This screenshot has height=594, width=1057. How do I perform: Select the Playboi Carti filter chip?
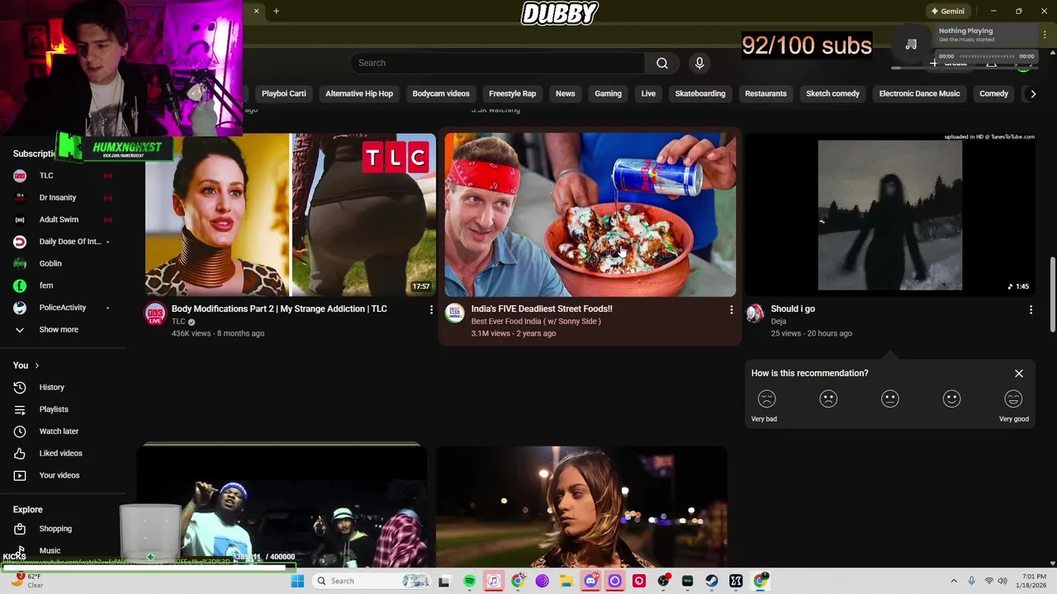283,93
